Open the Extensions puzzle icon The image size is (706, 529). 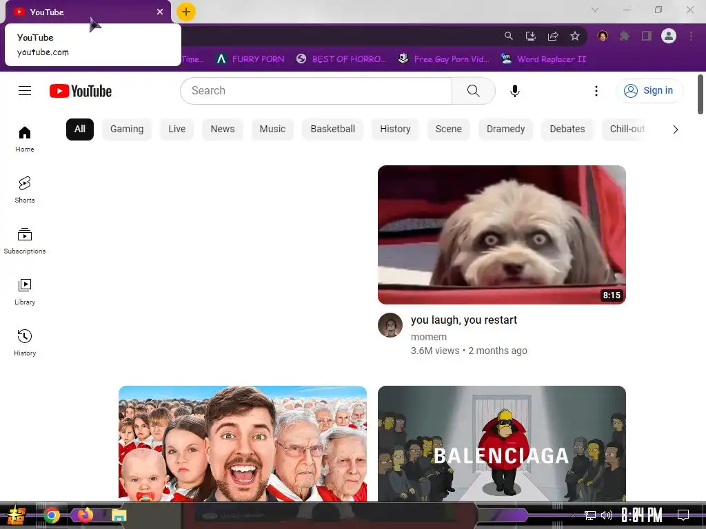(625, 36)
